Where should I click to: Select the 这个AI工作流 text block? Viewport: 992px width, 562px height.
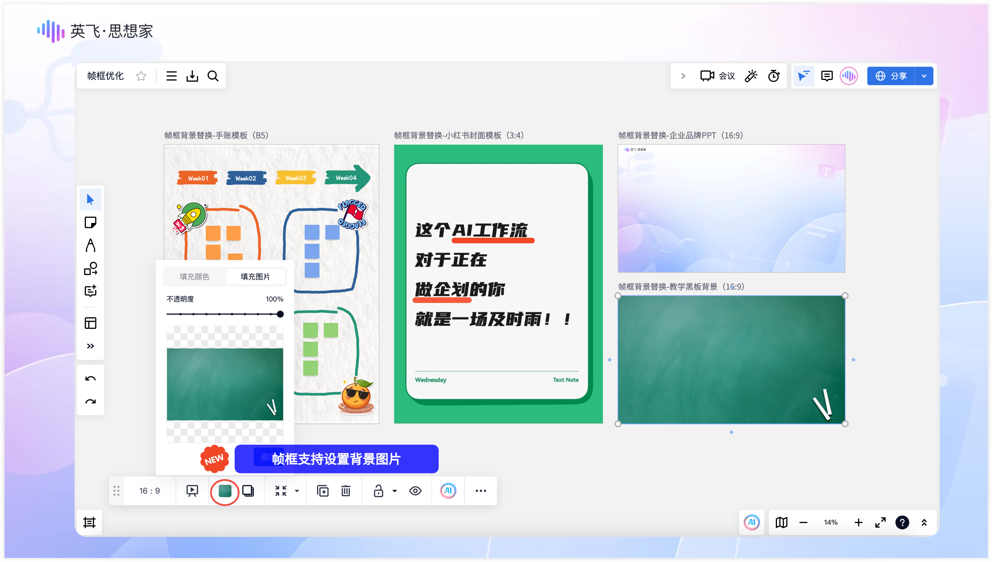pos(471,231)
